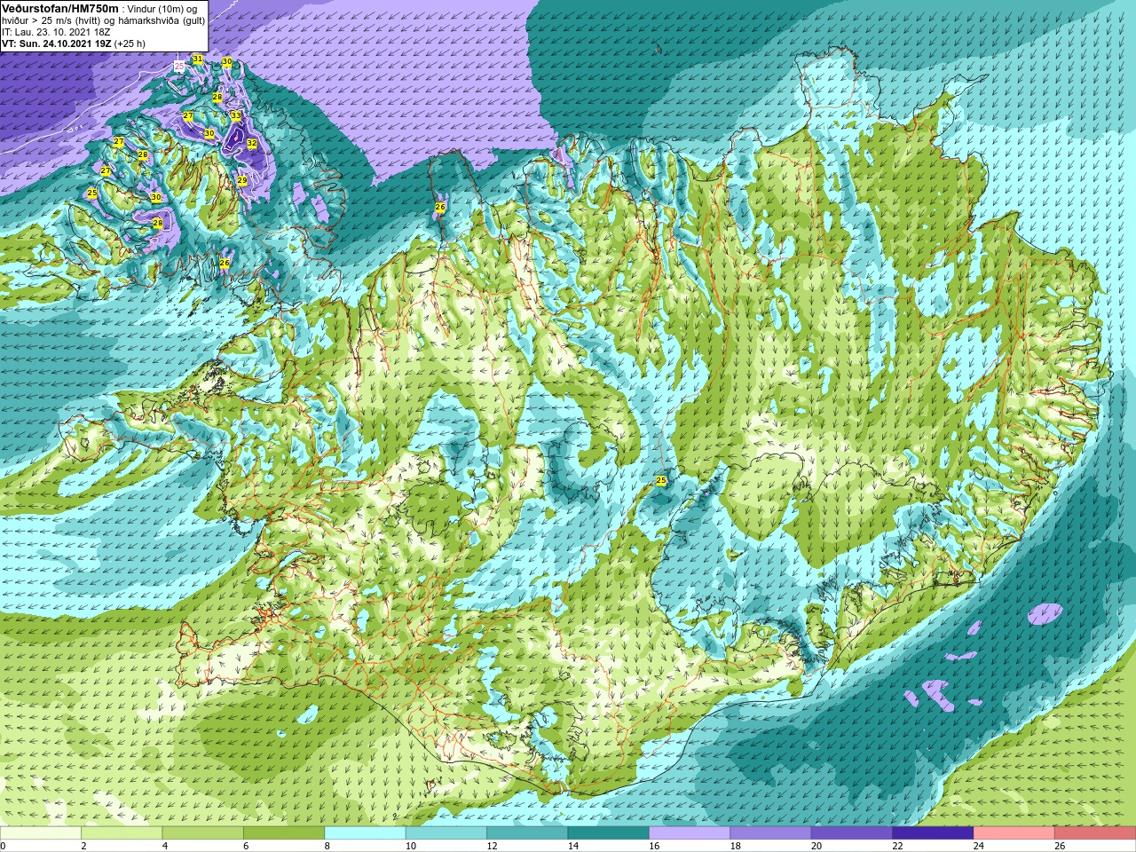Click the legend tick label '16'
1136x852 pixels.
click(654, 846)
